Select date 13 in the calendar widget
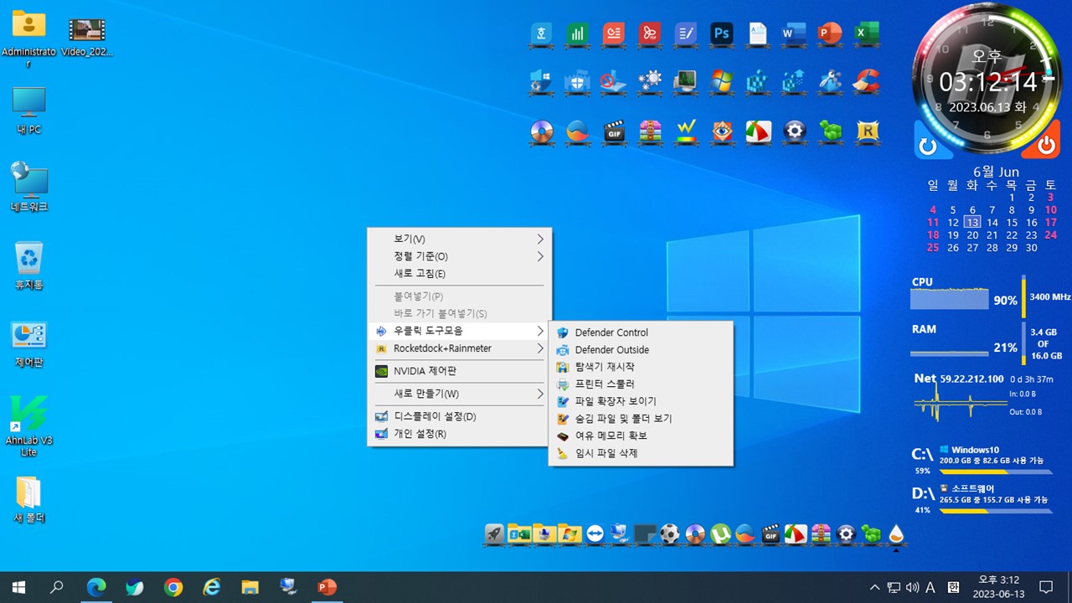 pos(972,223)
